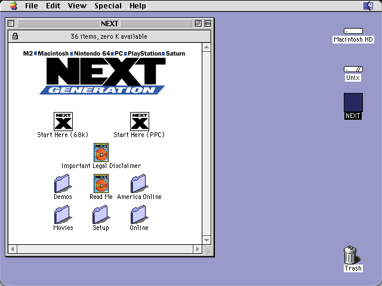Open the Start Here (68k) application icon
Image resolution: width=382 pixels, height=286 pixels.
63,122
